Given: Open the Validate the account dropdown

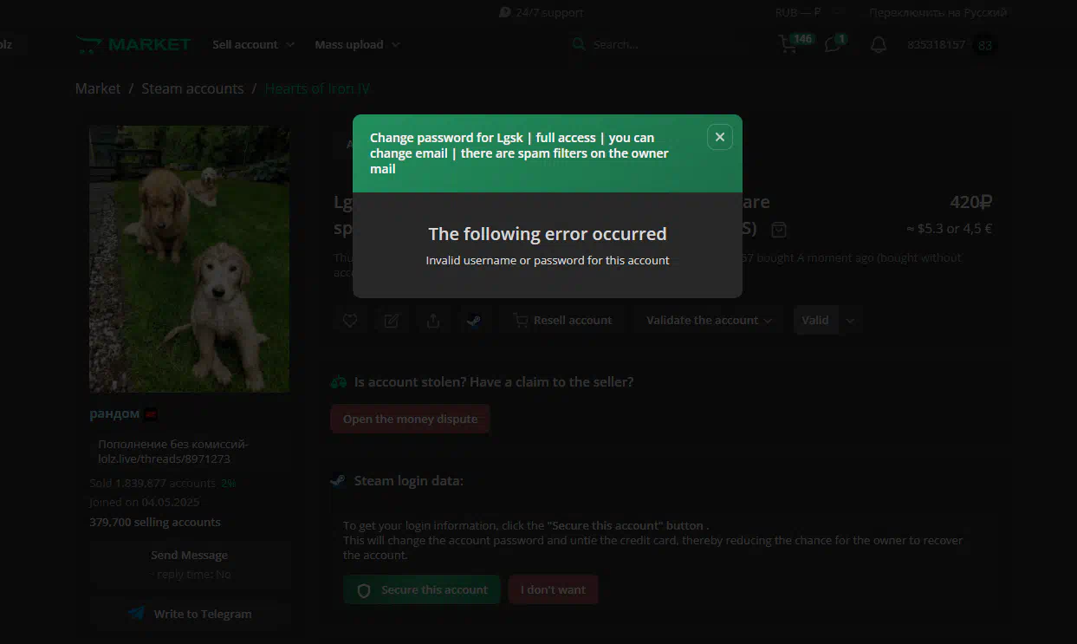Looking at the screenshot, I should 709,321.
